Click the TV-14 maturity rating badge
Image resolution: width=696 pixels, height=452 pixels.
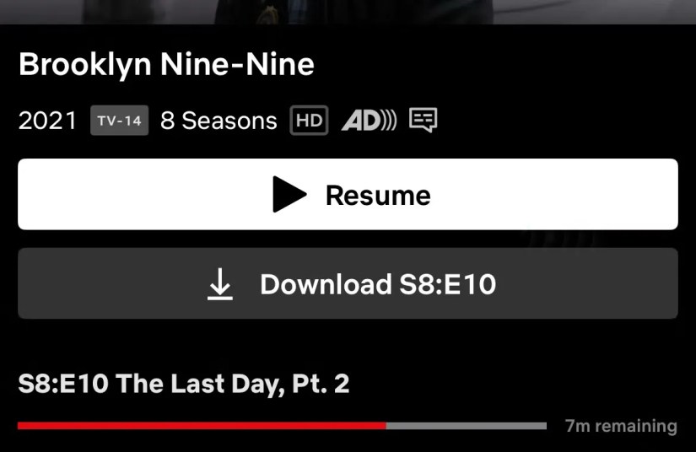(x=120, y=121)
